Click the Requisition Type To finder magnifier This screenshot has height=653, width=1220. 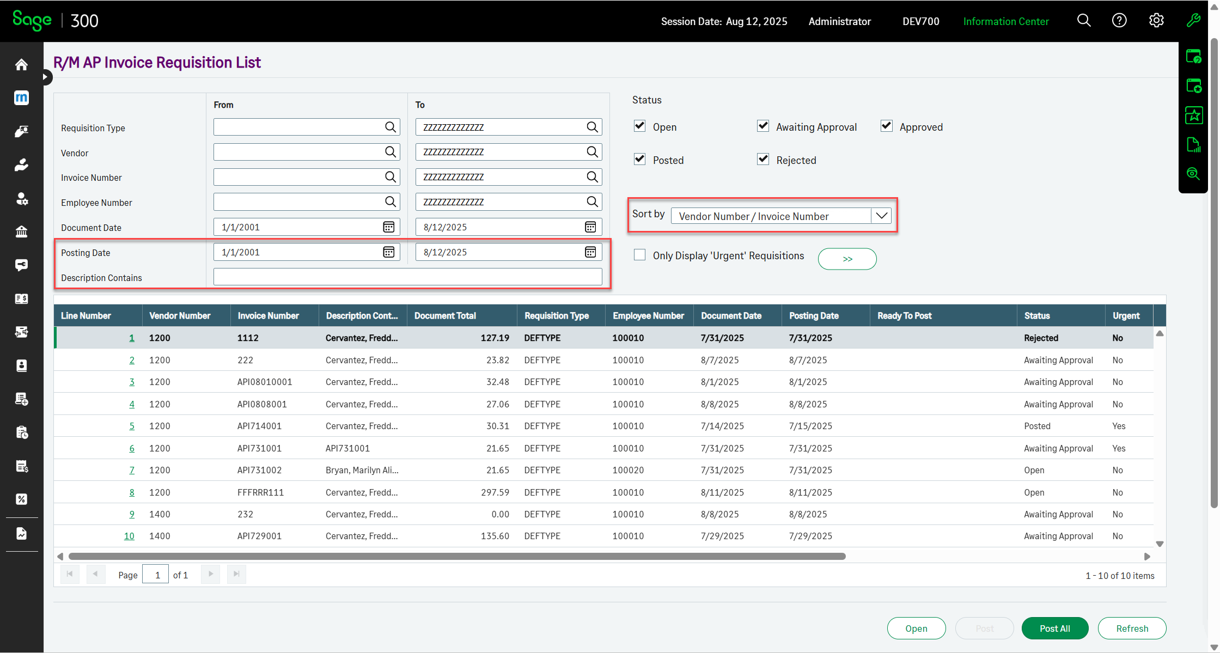pos(592,127)
